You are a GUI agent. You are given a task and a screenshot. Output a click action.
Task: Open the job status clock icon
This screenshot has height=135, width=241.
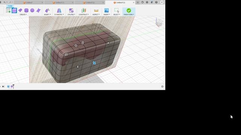click(x=147, y=2)
